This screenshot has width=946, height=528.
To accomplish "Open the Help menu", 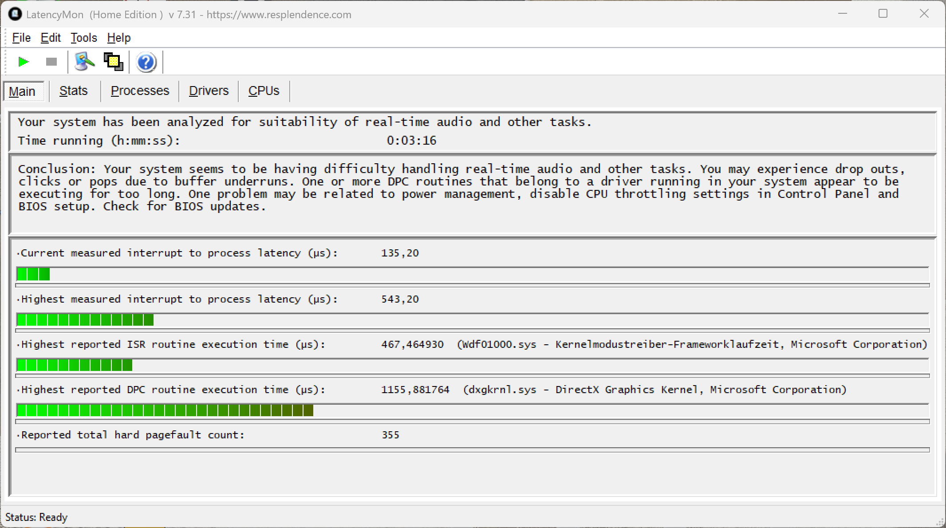I will click(119, 38).
